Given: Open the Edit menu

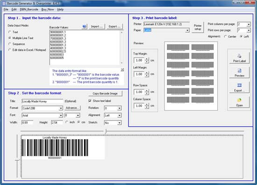Looking at the screenshot, I should [14, 9].
